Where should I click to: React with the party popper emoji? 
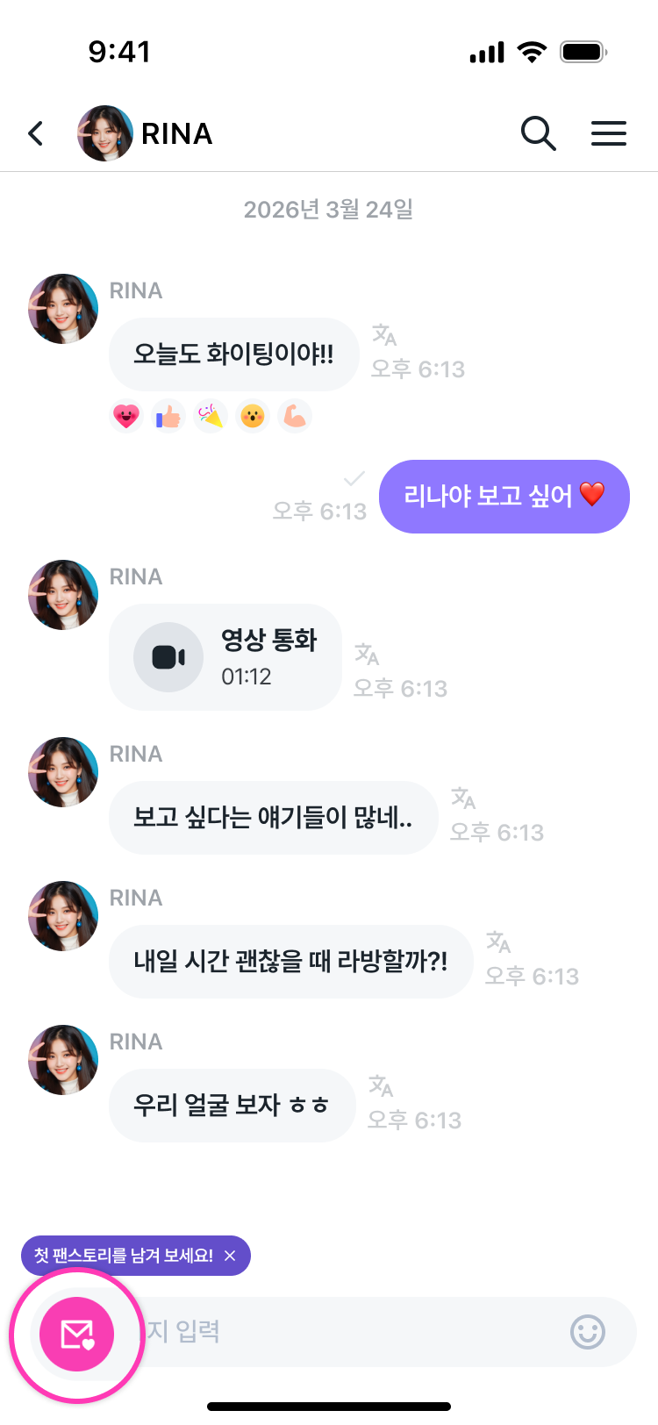tap(211, 416)
